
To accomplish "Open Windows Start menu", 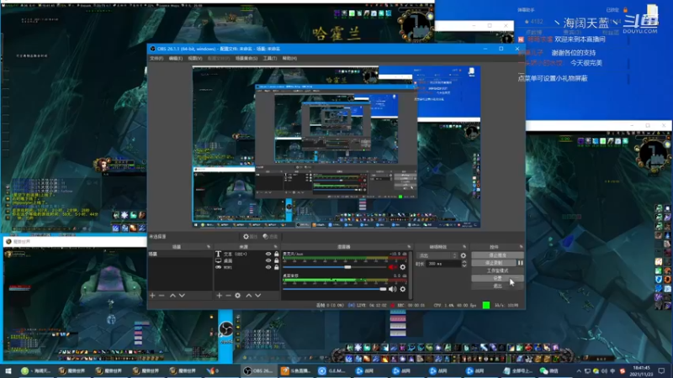I will pyautogui.click(x=8, y=370).
